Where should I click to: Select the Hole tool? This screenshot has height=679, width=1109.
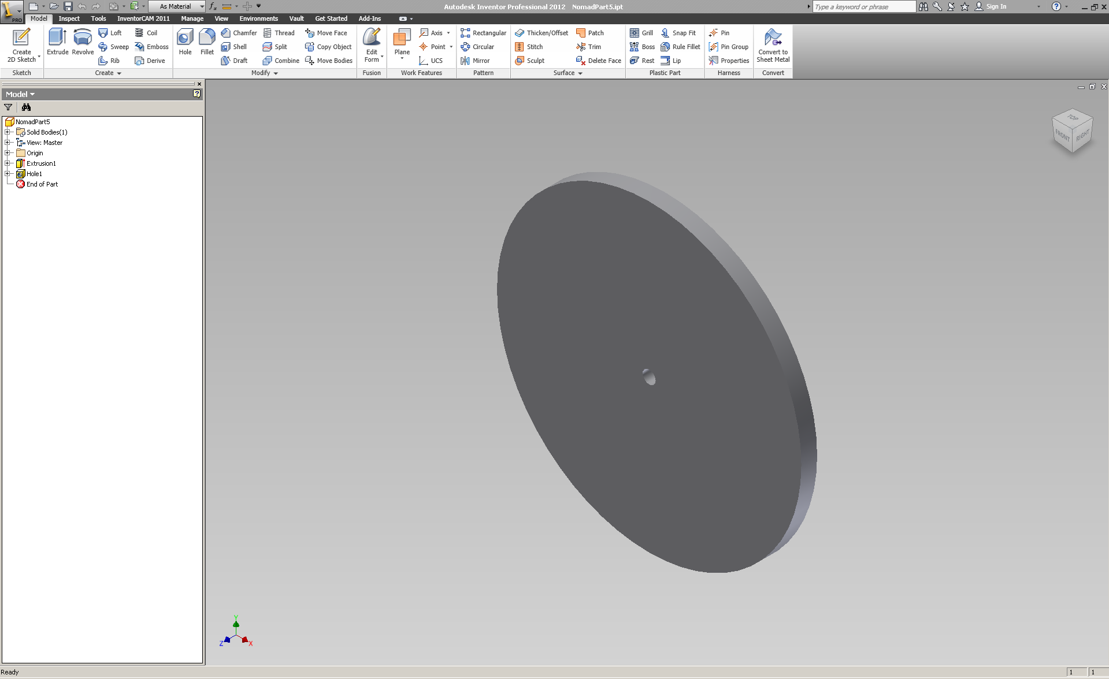tap(185, 42)
